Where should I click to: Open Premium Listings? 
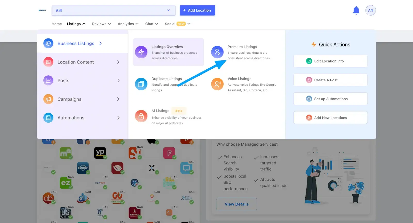point(244,52)
